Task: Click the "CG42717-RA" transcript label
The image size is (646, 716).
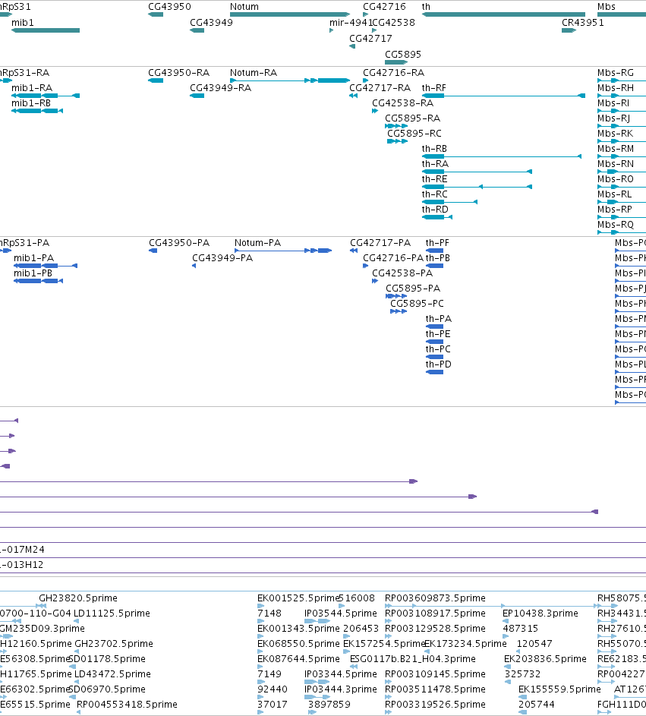Action: 380,87
